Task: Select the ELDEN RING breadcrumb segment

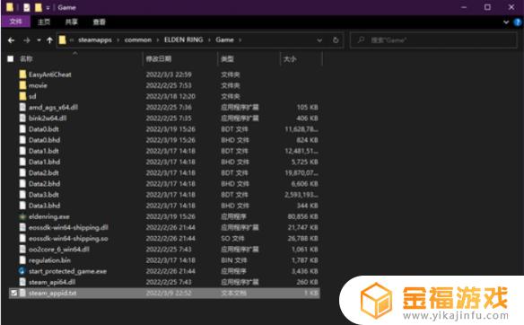Action: (183, 40)
